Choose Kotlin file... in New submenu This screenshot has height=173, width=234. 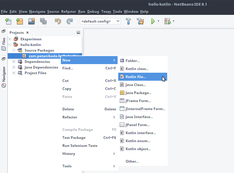pyautogui.click(x=143, y=77)
